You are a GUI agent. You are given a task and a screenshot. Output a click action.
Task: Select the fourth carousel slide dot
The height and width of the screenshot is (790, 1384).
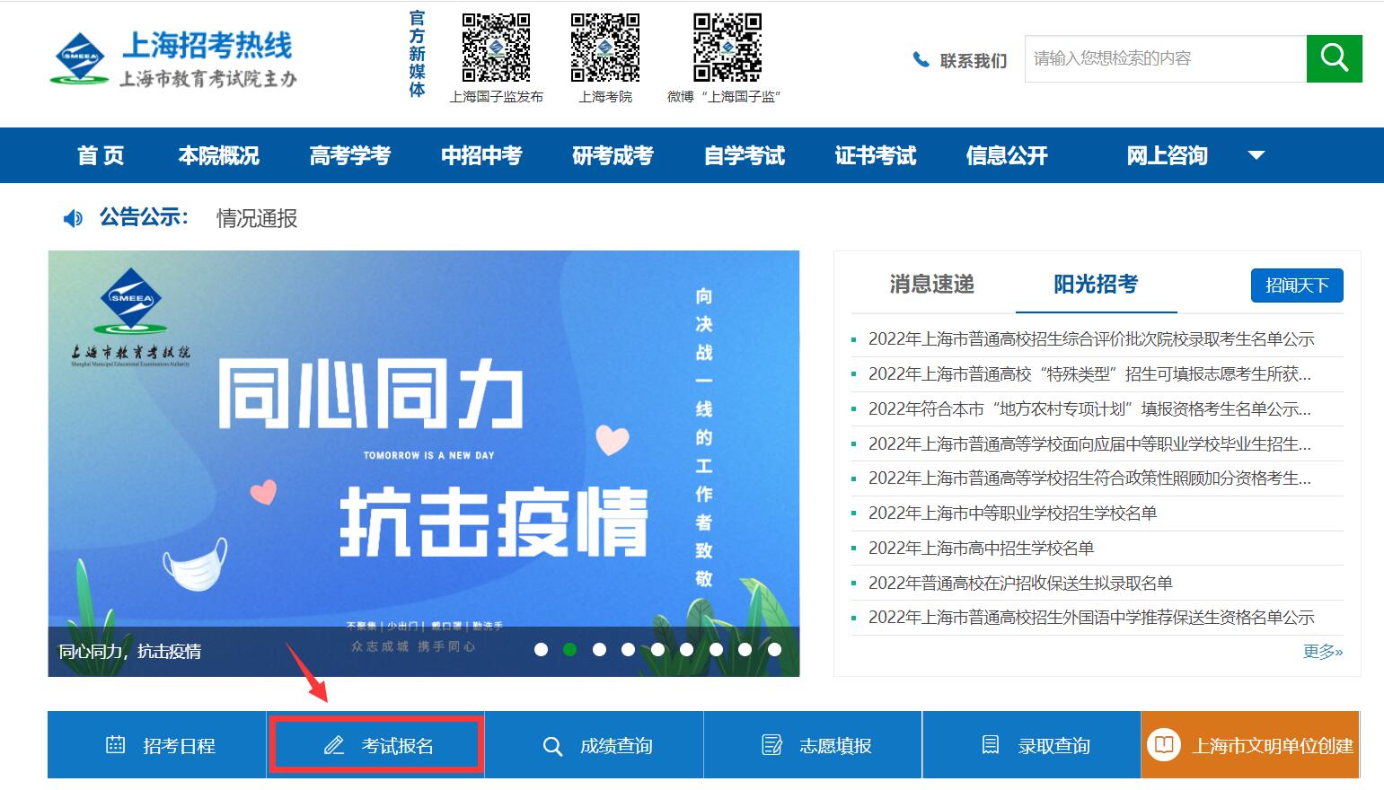628,649
